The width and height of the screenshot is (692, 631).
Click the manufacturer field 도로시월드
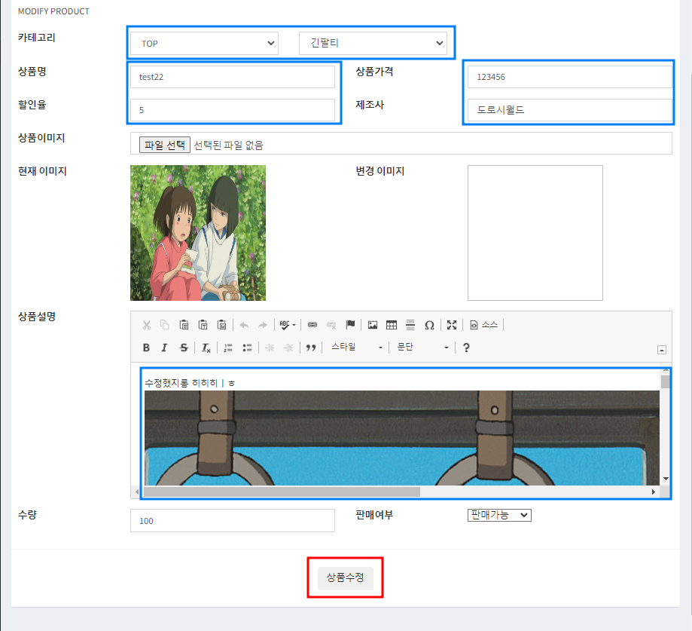(570, 110)
